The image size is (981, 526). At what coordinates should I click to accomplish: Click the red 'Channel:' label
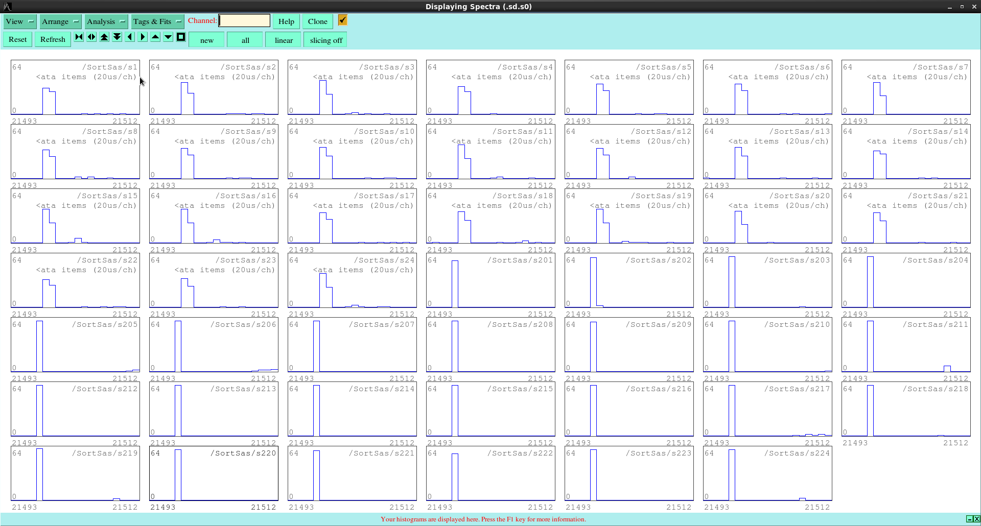[x=202, y=20]
